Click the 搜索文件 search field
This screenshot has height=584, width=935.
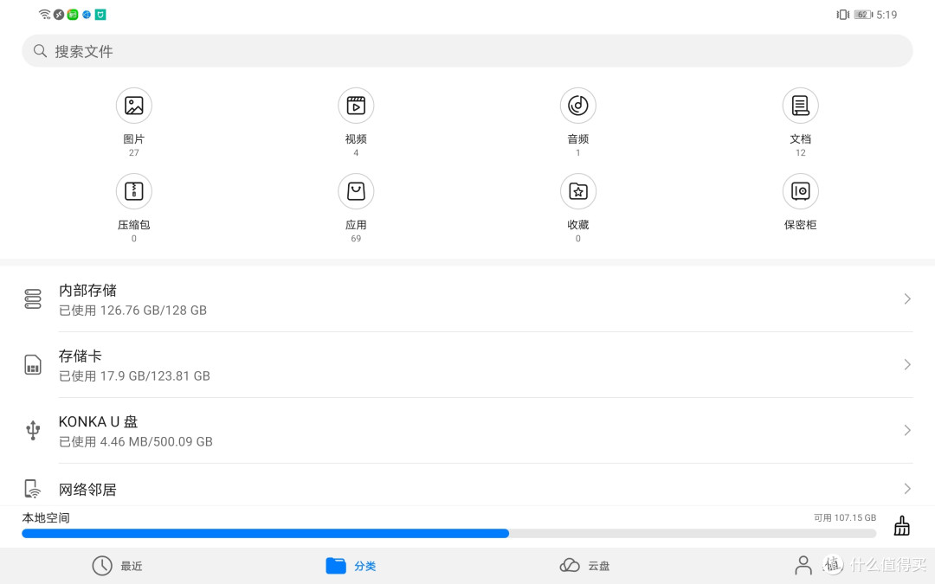(467, 51)
